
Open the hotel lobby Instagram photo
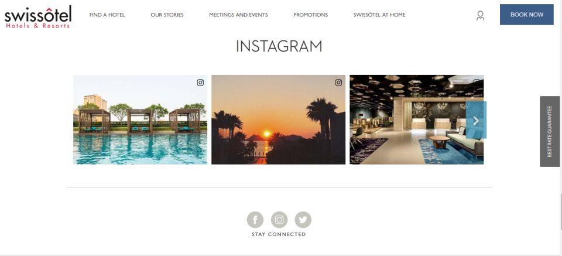[x=416, y=120]
